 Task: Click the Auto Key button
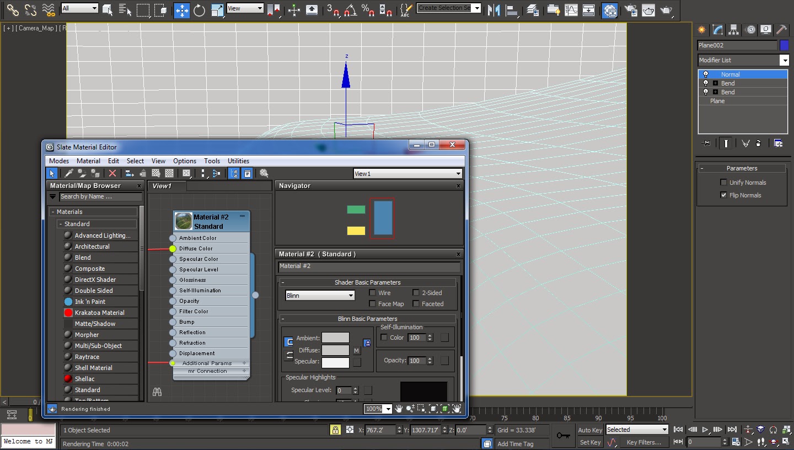pyautogui.click(x=590, y=430)
